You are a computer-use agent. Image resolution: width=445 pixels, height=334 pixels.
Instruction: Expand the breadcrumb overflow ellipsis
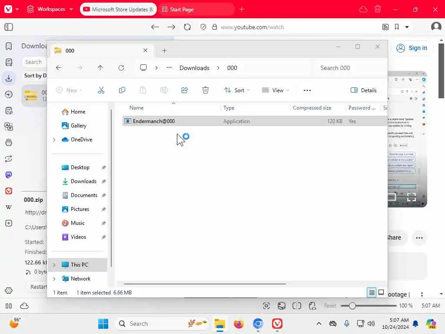169,67
